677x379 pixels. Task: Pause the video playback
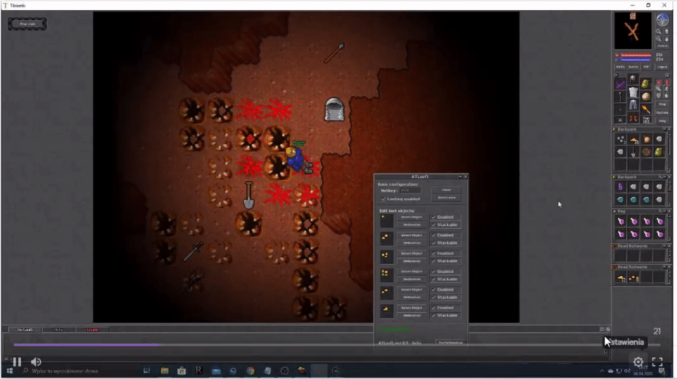(x=17, y=361)
